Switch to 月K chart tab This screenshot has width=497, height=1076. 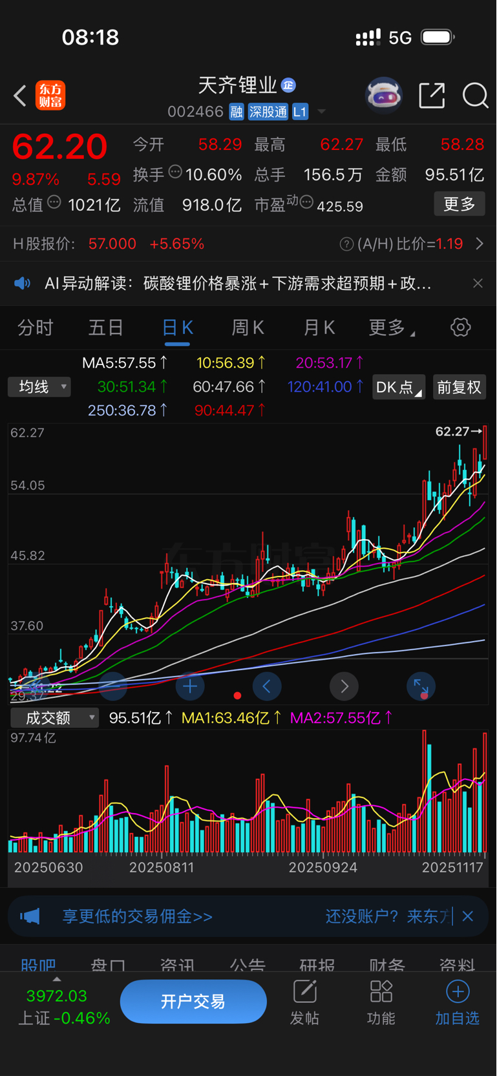click(319, 328)
